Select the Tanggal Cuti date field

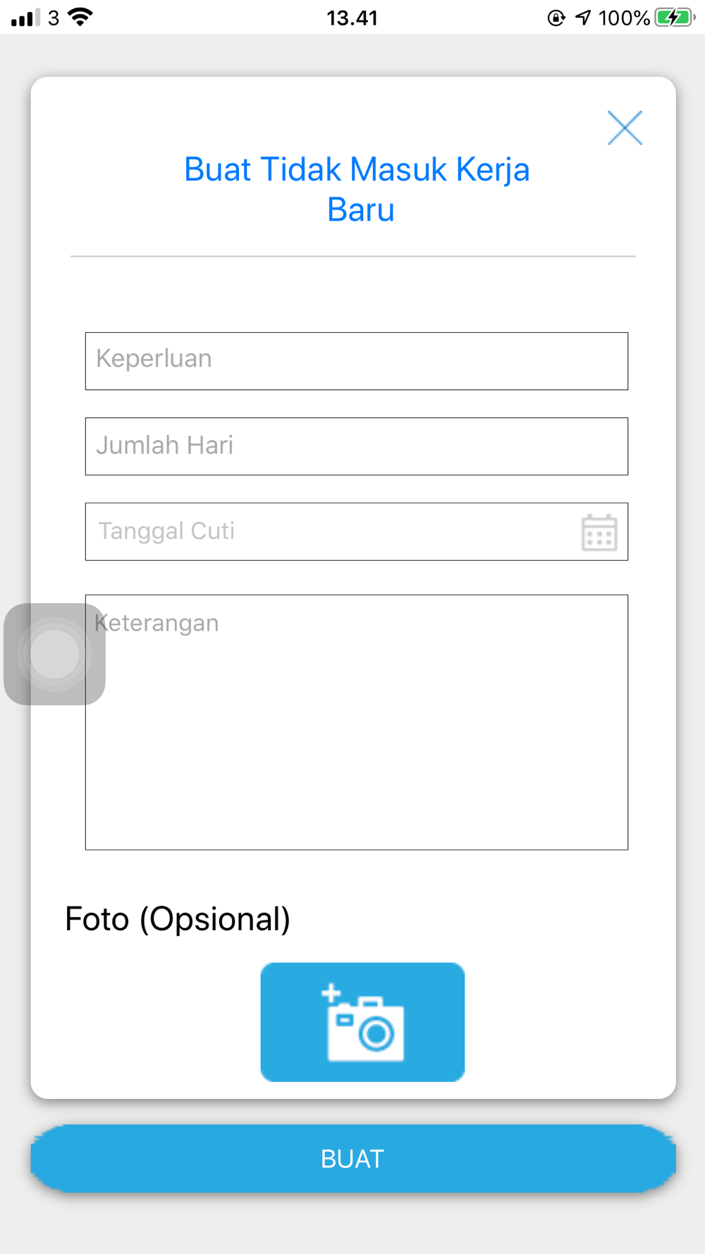357,532
